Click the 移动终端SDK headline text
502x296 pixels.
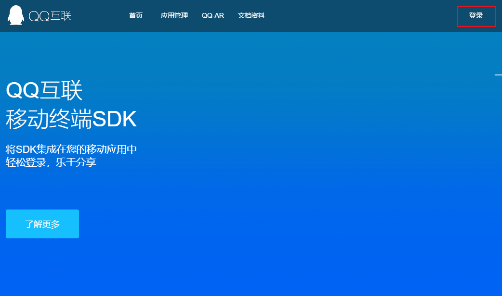pos(71,119)
